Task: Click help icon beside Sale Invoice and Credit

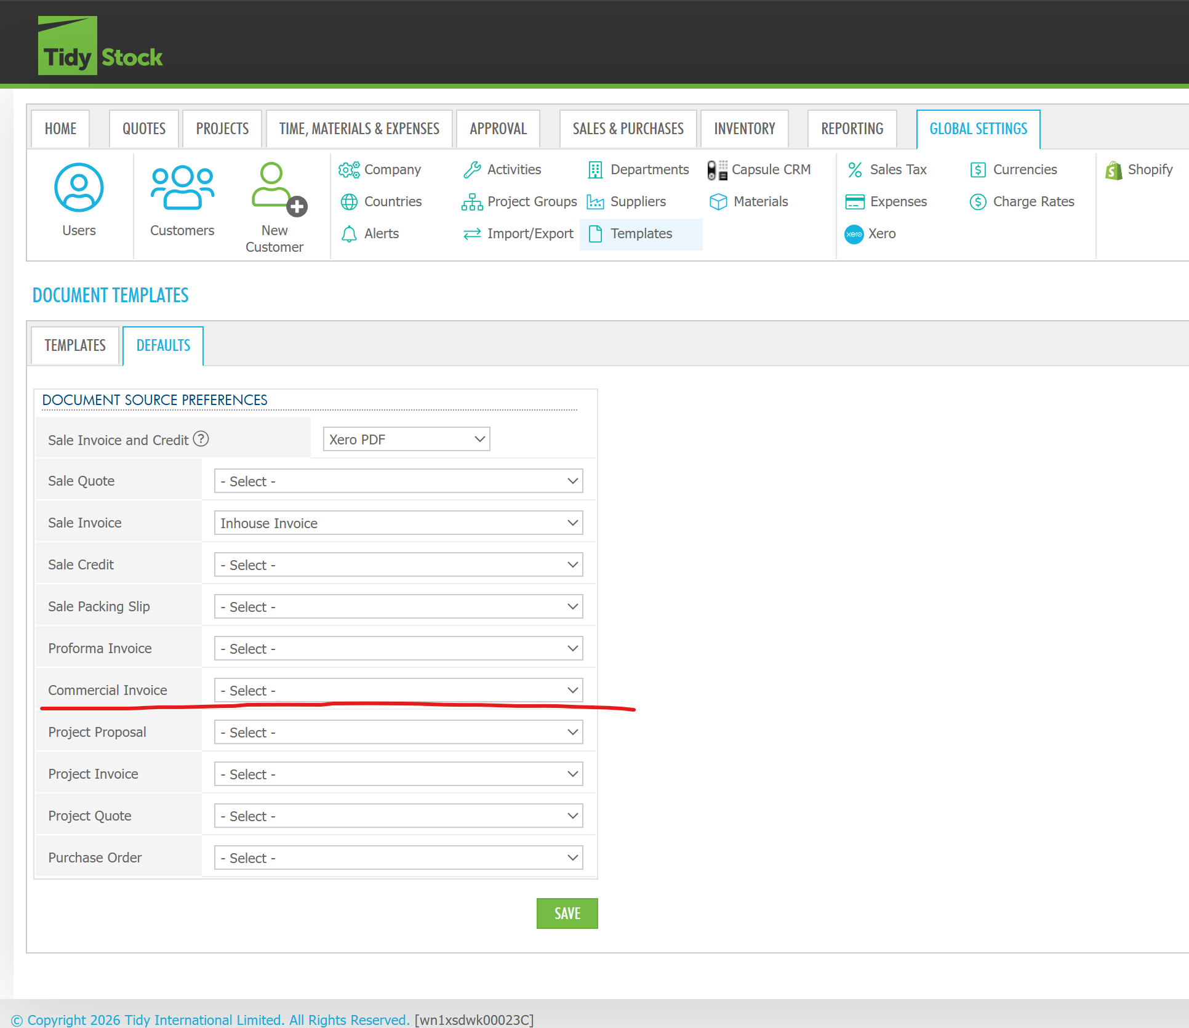Action: tap(201, 439)
